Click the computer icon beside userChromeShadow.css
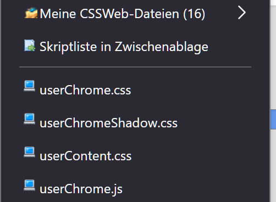Image resolution: width=276 pixels, height=202 pixels. point(29,119)
